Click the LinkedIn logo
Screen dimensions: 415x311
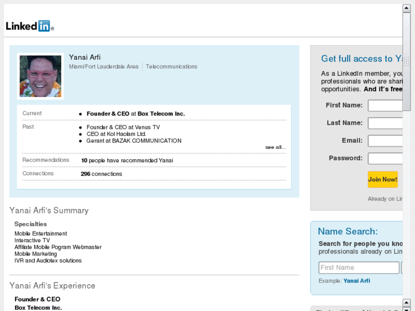pyautogui.click(x=30, y=26)
